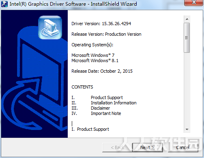Close the InstallShield Wizard window
Screen dimensions: 204x158
click(x=194, y=2)
